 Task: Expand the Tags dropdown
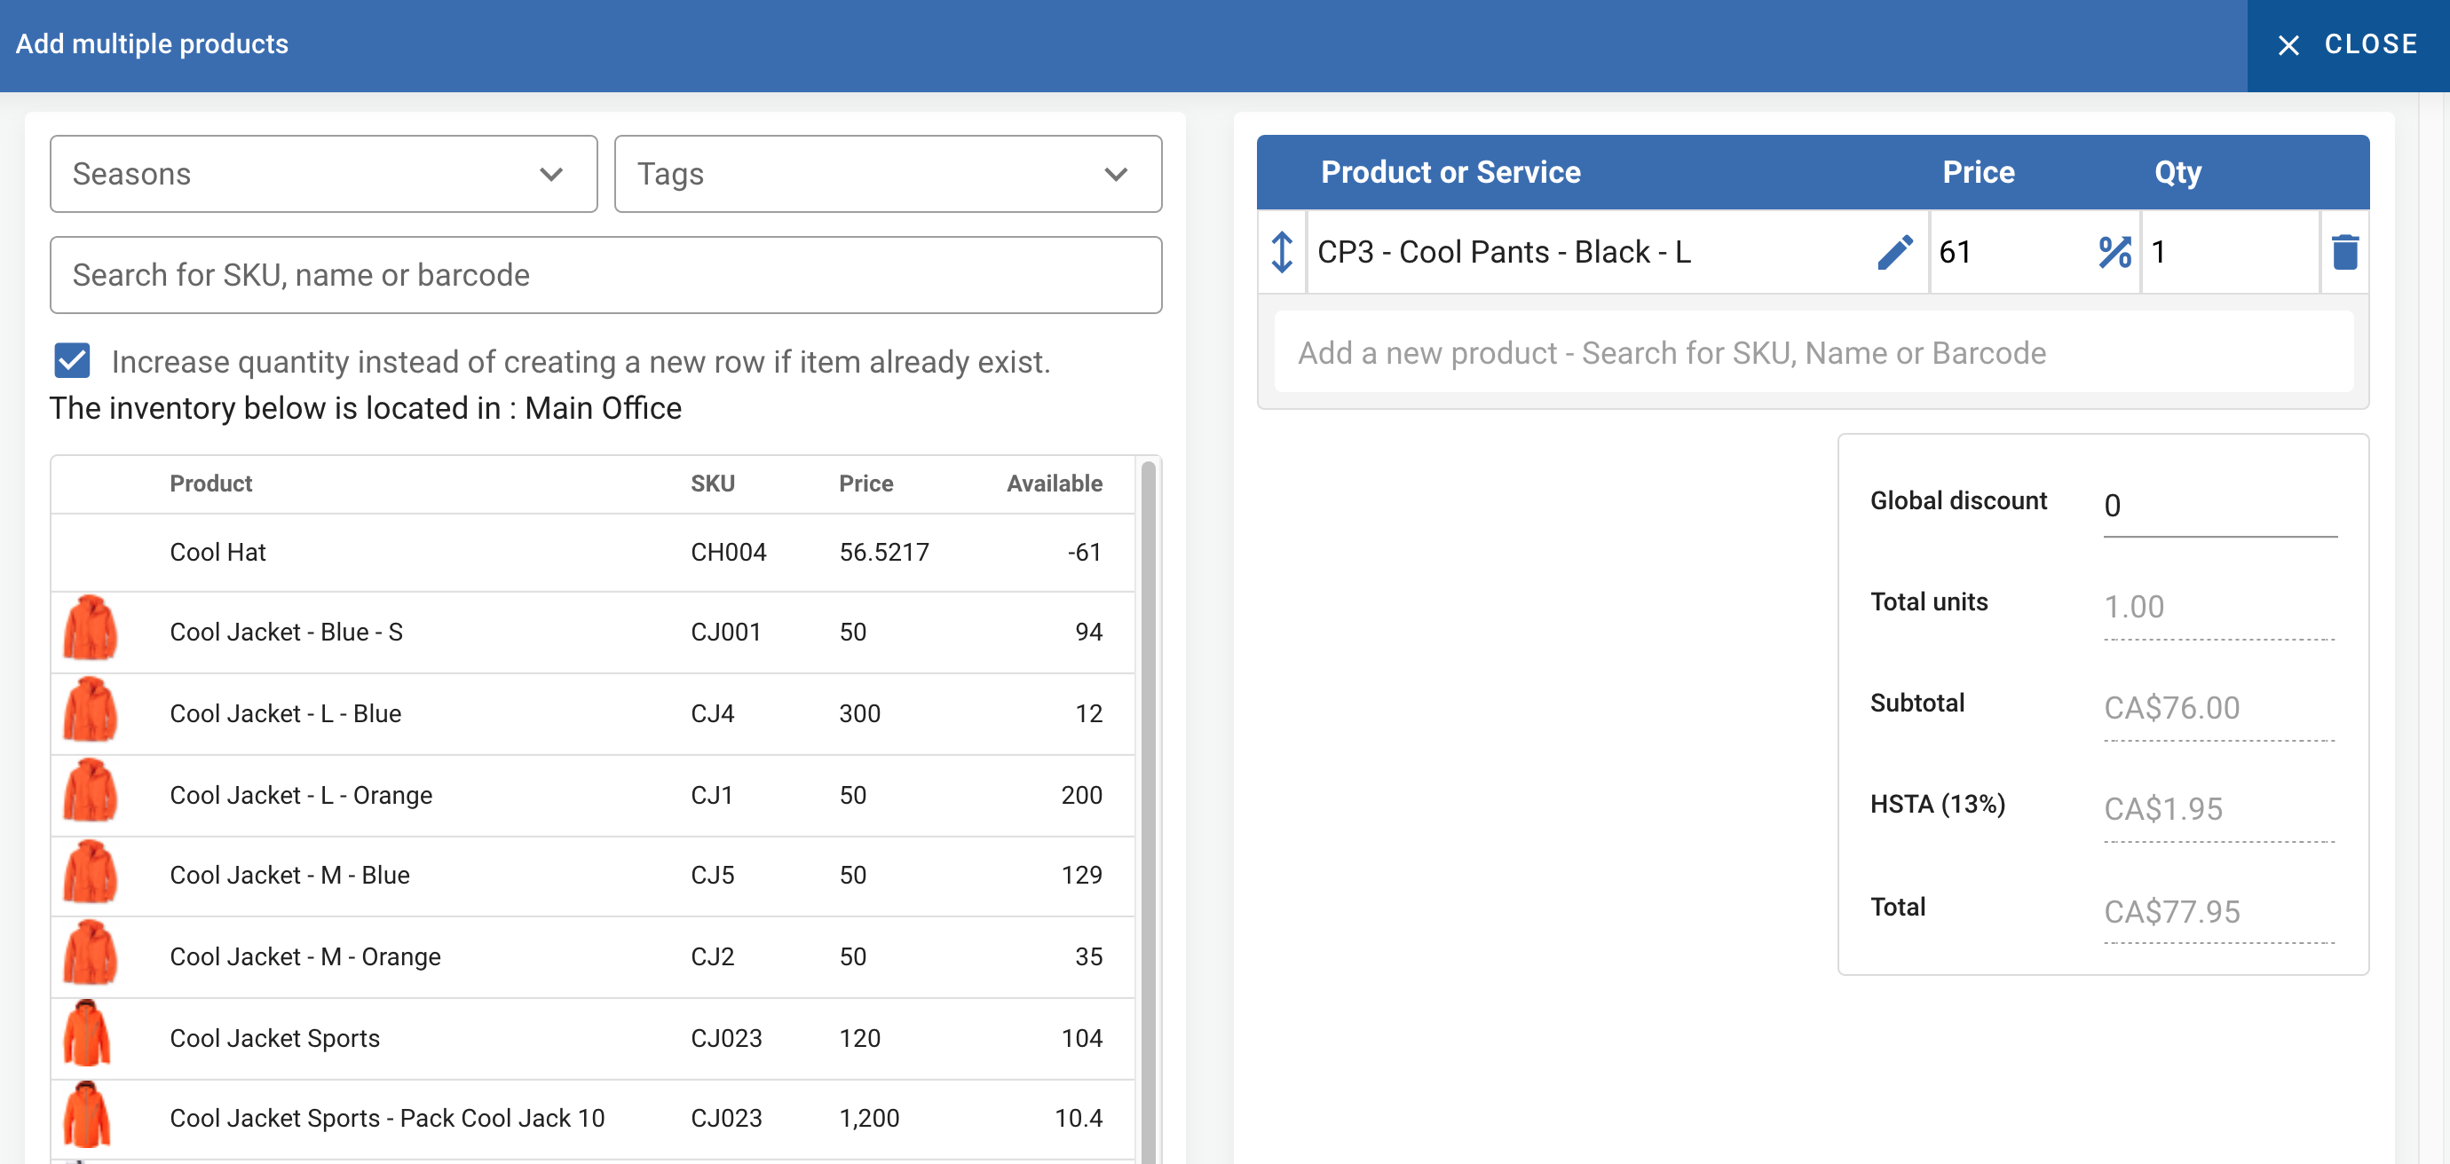point(887,174)
